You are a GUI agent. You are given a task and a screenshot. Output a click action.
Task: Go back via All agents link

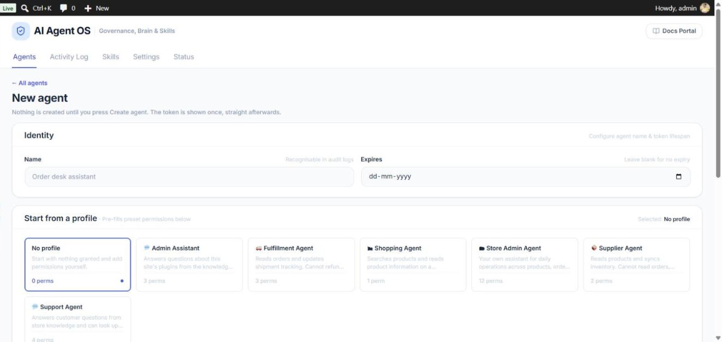click(x=30, y=83)
